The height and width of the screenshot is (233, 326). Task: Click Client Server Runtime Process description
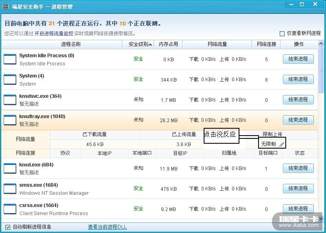(54, 214)
